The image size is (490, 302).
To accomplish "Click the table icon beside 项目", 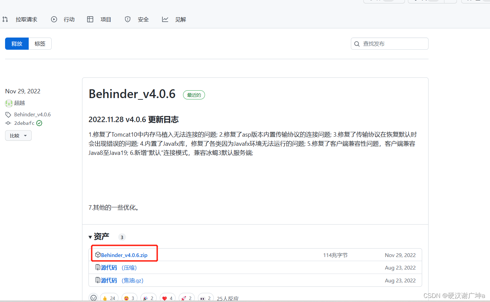I will coord(90,19).
